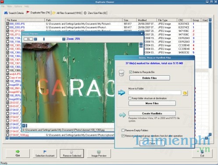Check the 27-04-07_1838.jpg row checkbox
This screenshot has height=165, width=218.
point(7,135)
